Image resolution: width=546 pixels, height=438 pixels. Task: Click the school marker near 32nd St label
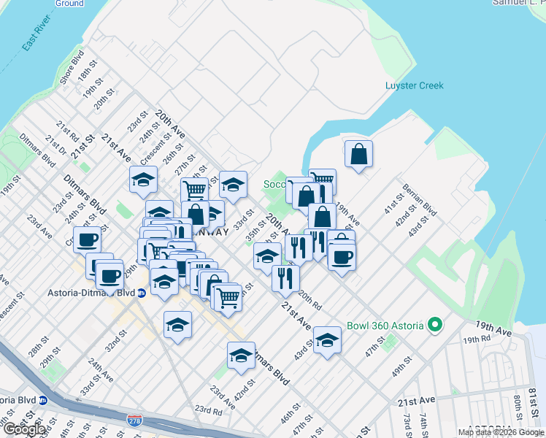[x=177, y=326]
